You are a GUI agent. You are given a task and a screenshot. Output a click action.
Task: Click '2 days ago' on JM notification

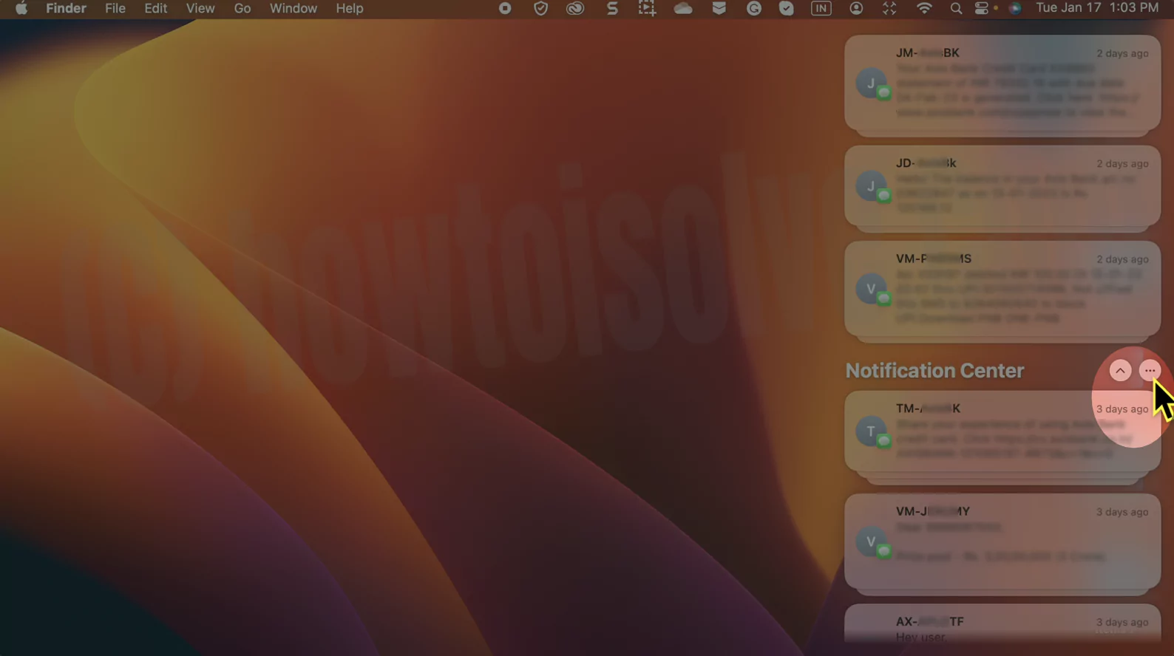1122,53
